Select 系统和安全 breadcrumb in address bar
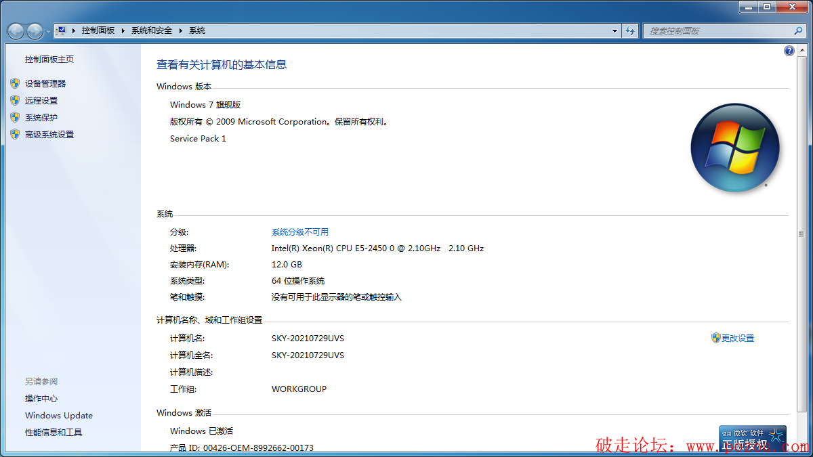813x457 pixels. (x=152, y=30)
